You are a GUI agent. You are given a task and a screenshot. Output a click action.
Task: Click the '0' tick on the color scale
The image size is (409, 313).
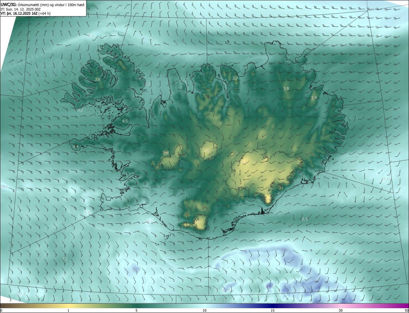1,310
